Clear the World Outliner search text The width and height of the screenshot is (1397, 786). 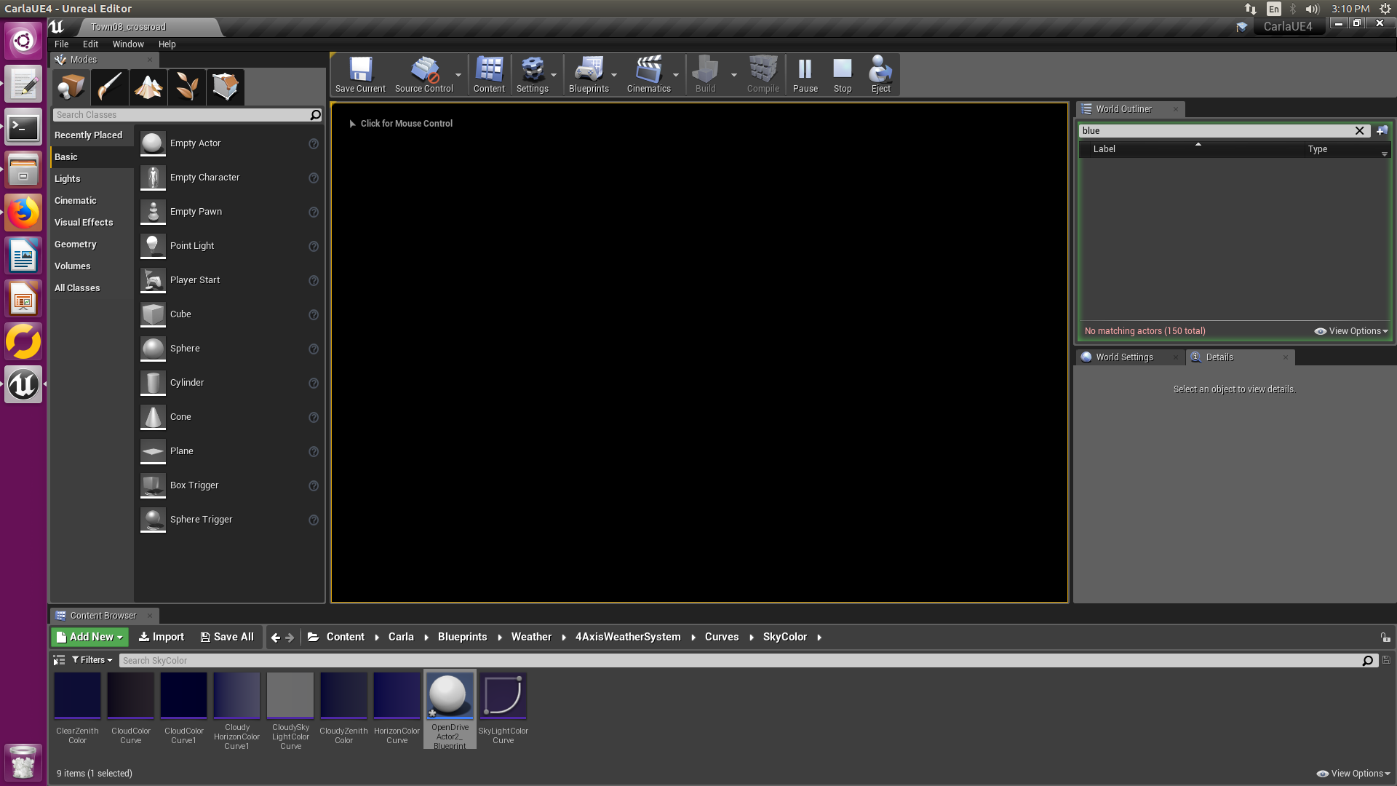pos(1359,131)
